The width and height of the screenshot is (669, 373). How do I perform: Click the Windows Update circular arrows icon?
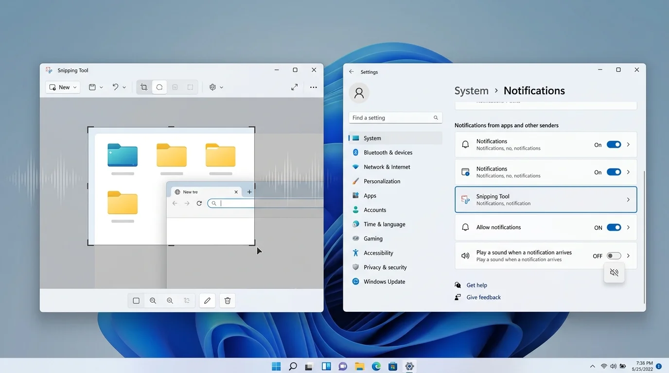pos(356,282)
